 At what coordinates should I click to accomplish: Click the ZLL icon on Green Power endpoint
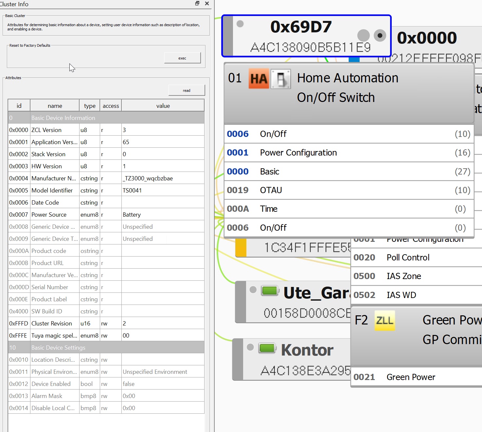pyautogui.click(x=385, y=321)
